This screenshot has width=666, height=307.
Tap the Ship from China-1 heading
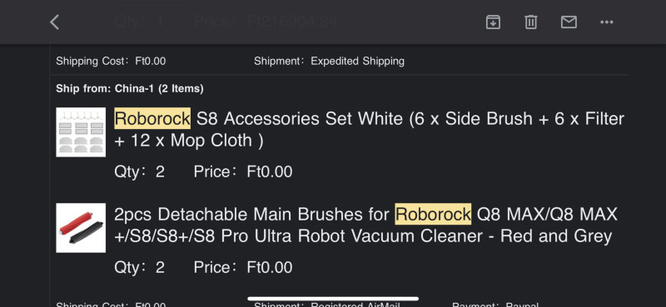[x=130, y=89]
